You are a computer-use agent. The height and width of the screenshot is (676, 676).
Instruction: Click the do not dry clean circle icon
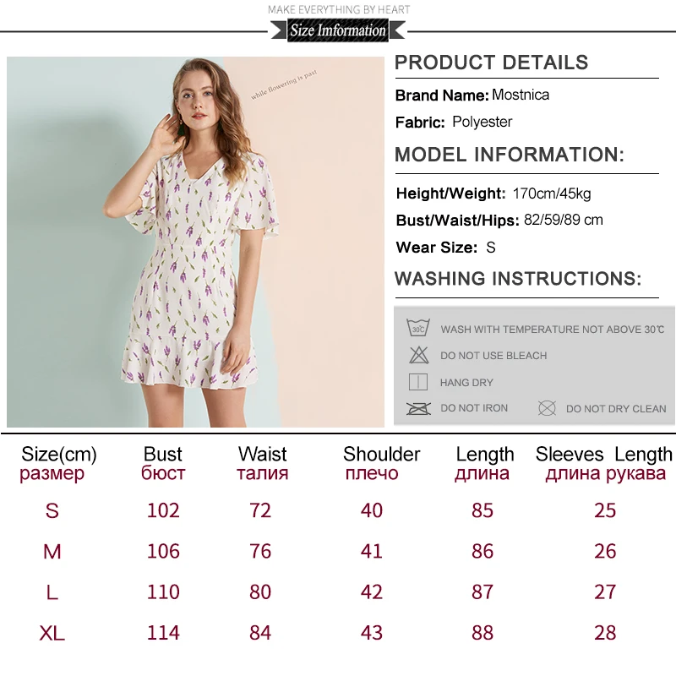[x=547, y=408]
